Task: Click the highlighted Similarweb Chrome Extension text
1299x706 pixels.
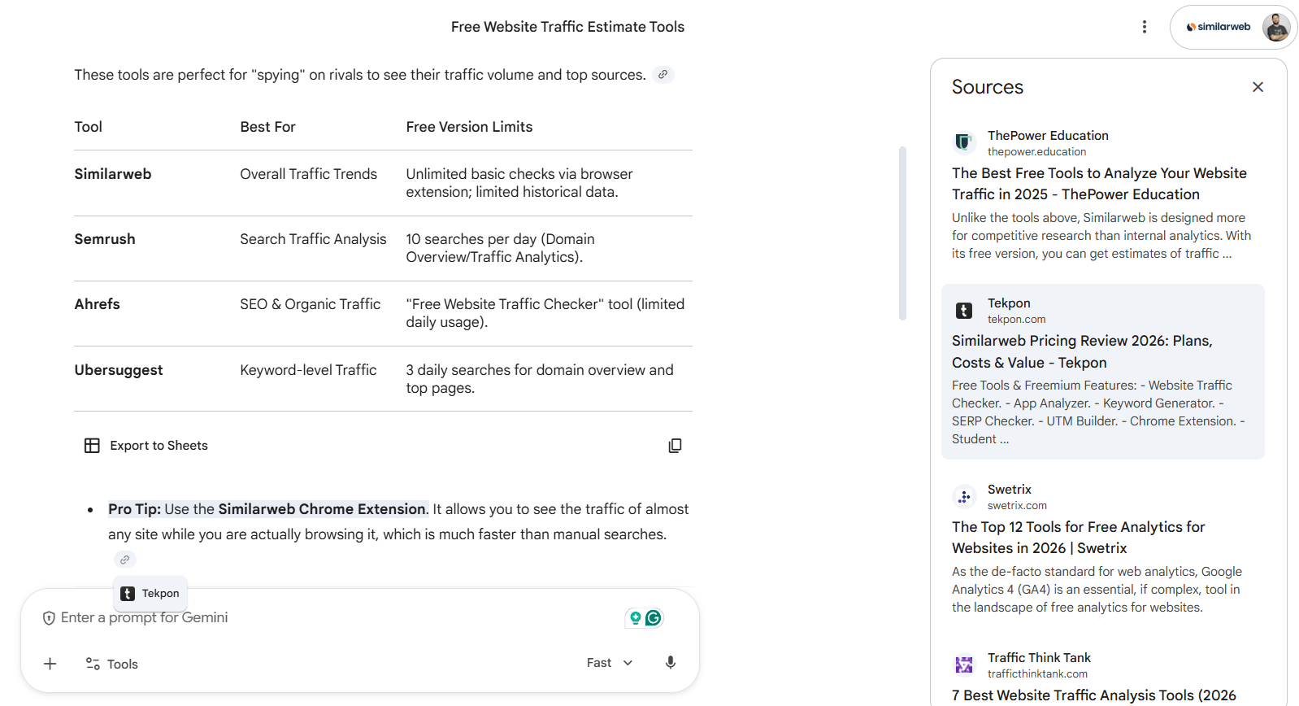Action: click(322, 509)
